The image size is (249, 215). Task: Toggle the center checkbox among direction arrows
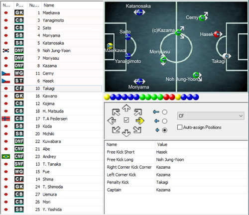[x=126, y=120]
